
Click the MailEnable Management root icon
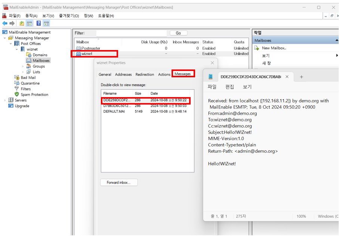pyautogui.click(x=5, y=32)
